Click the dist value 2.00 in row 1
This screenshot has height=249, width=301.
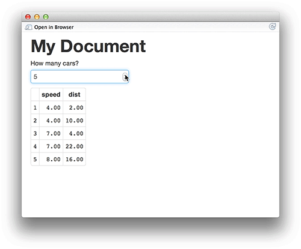tap(76, 107)
